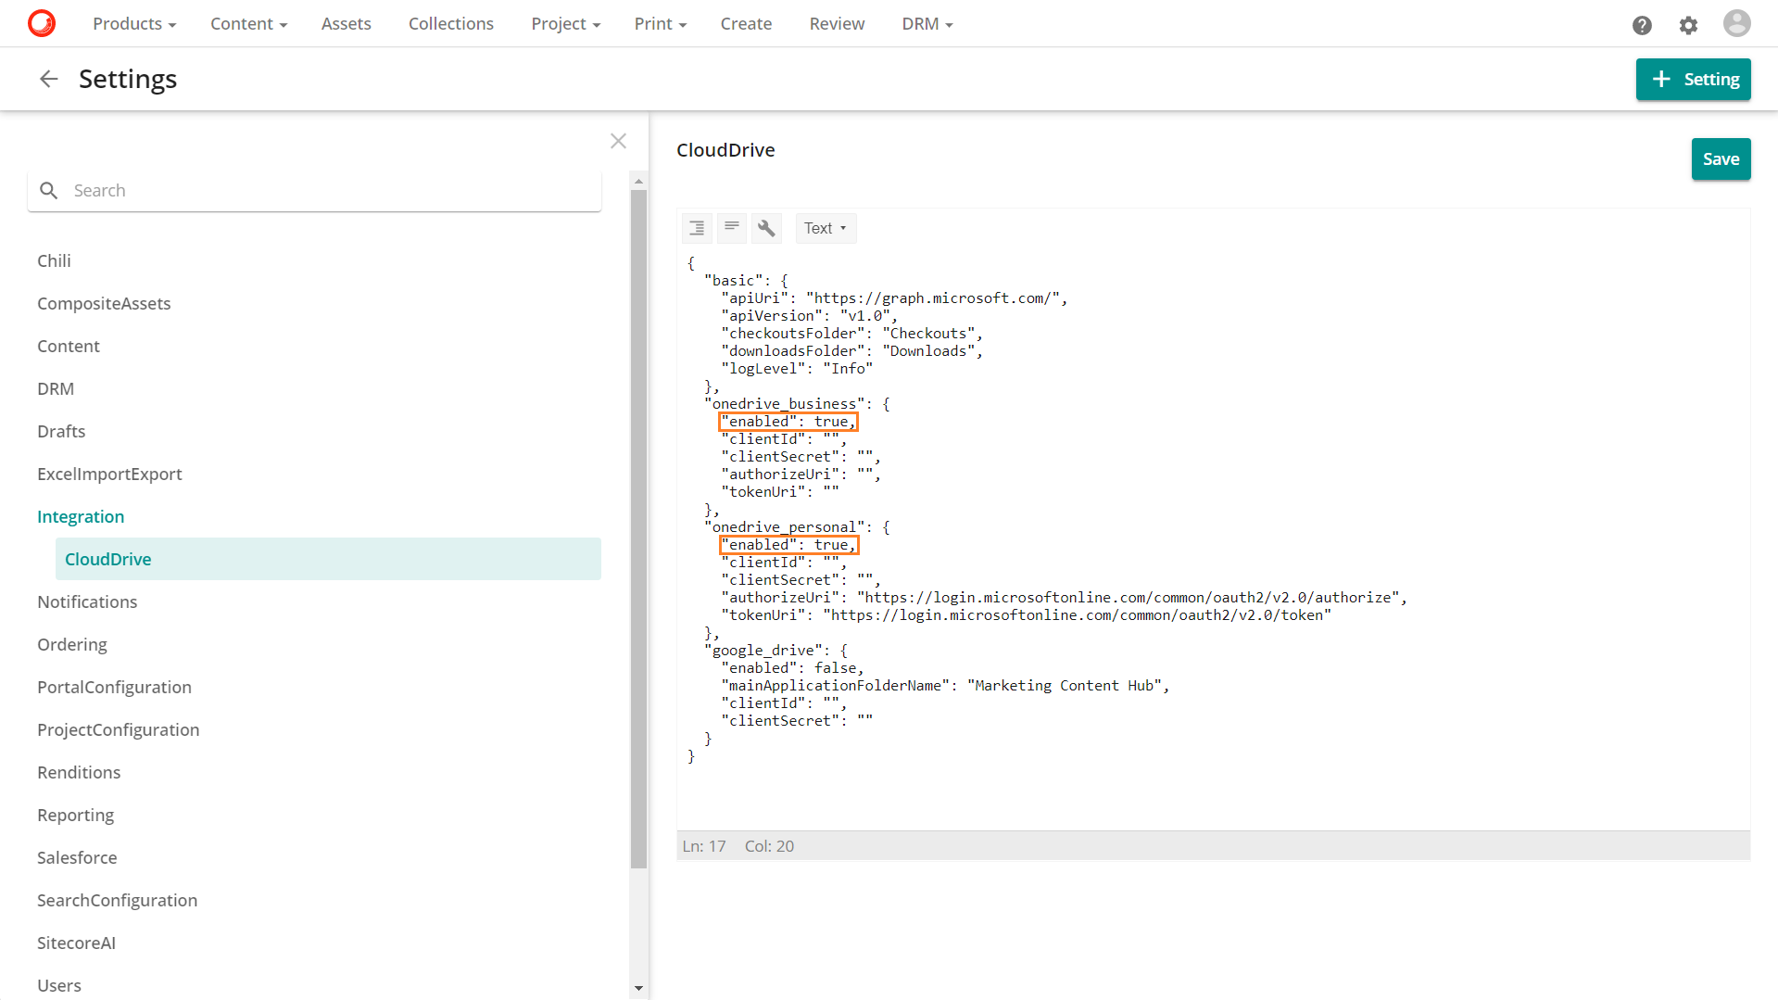Select the Users category
The image size is (1778, 1000).
pyautogui.click(x=59, y=985)
